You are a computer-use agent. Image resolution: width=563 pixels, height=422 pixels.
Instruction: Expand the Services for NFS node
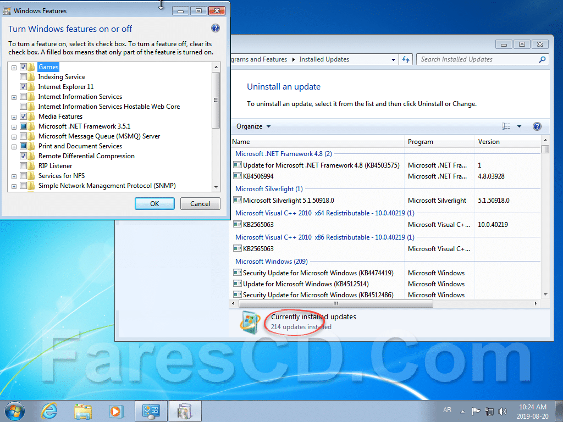[x=14, y=176]
